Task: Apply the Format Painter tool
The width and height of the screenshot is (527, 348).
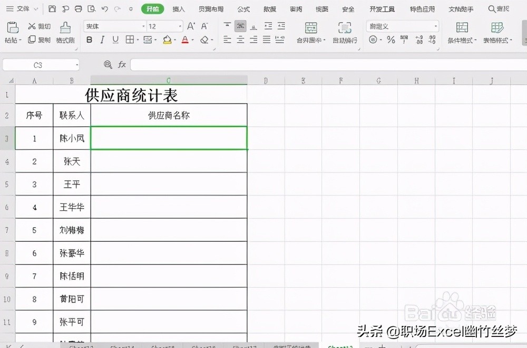Action: click(65, 32)
